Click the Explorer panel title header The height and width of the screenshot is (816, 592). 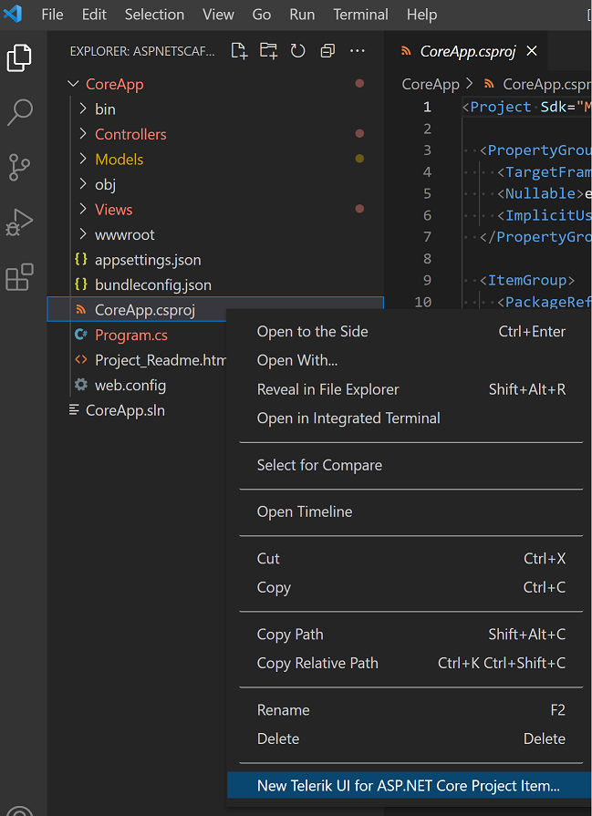click(x=142, y=51)
